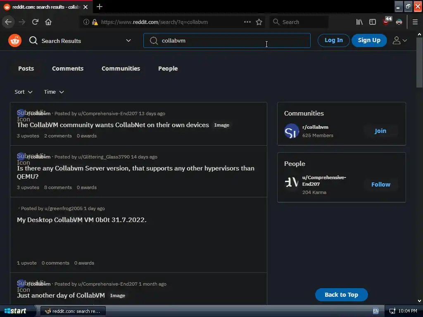
Task: Open the Start menu
Action: coord(17,311)
